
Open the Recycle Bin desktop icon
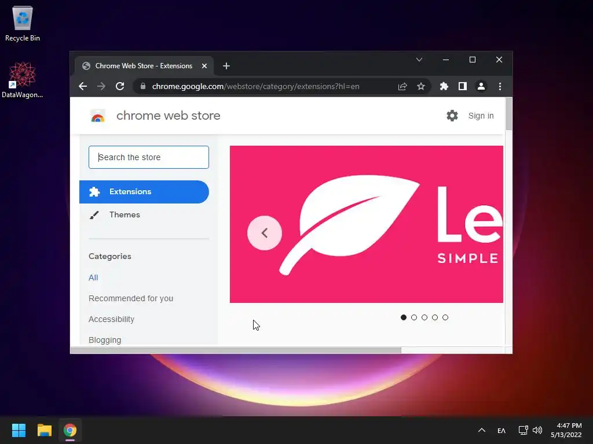pyautogui.click(x=23, y=24)
